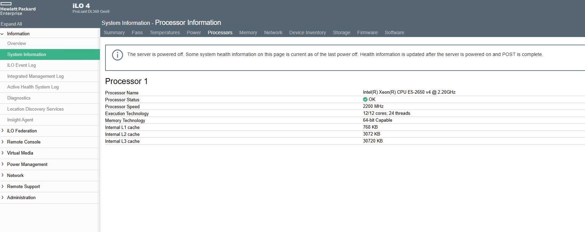Click the Internal L1 cache label

[x=122, y=127]
